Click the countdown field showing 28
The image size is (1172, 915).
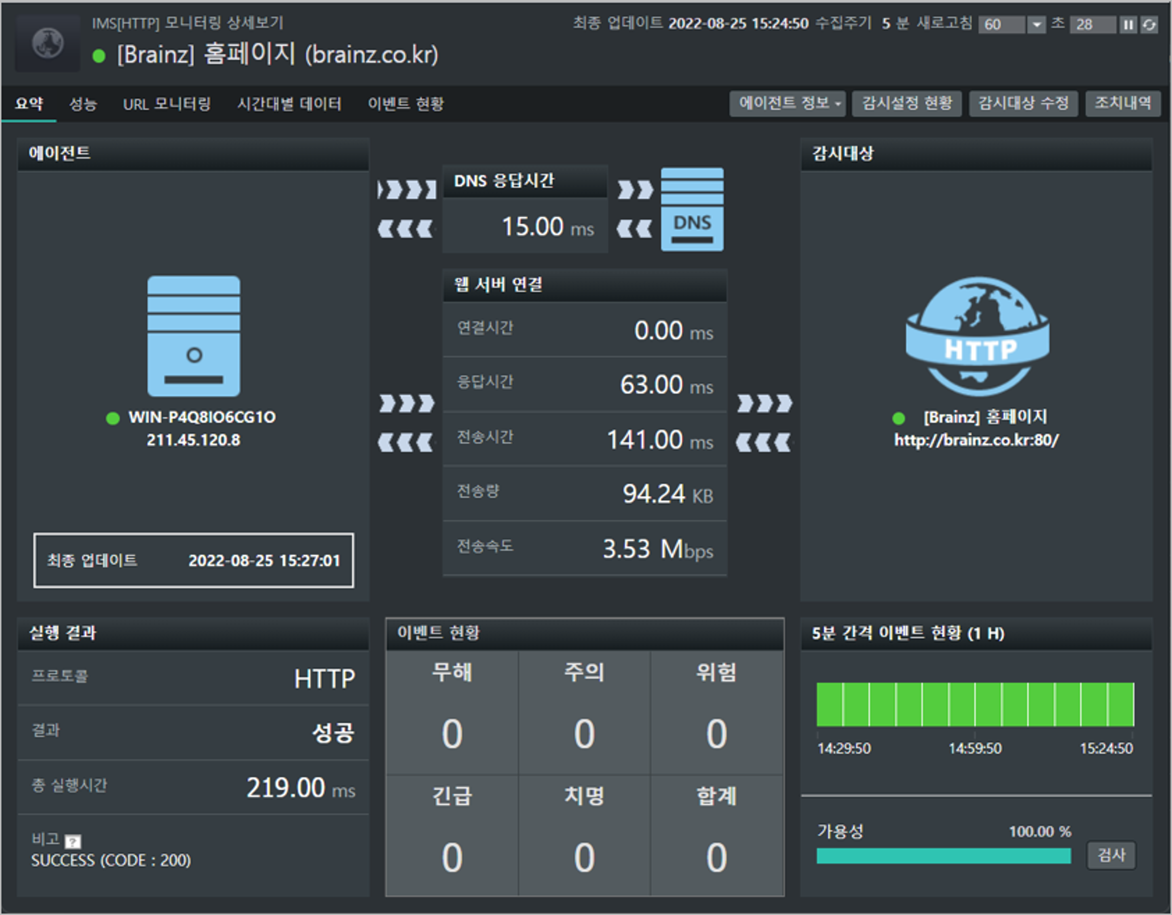pyautogui.click(x=1093, y=25)
